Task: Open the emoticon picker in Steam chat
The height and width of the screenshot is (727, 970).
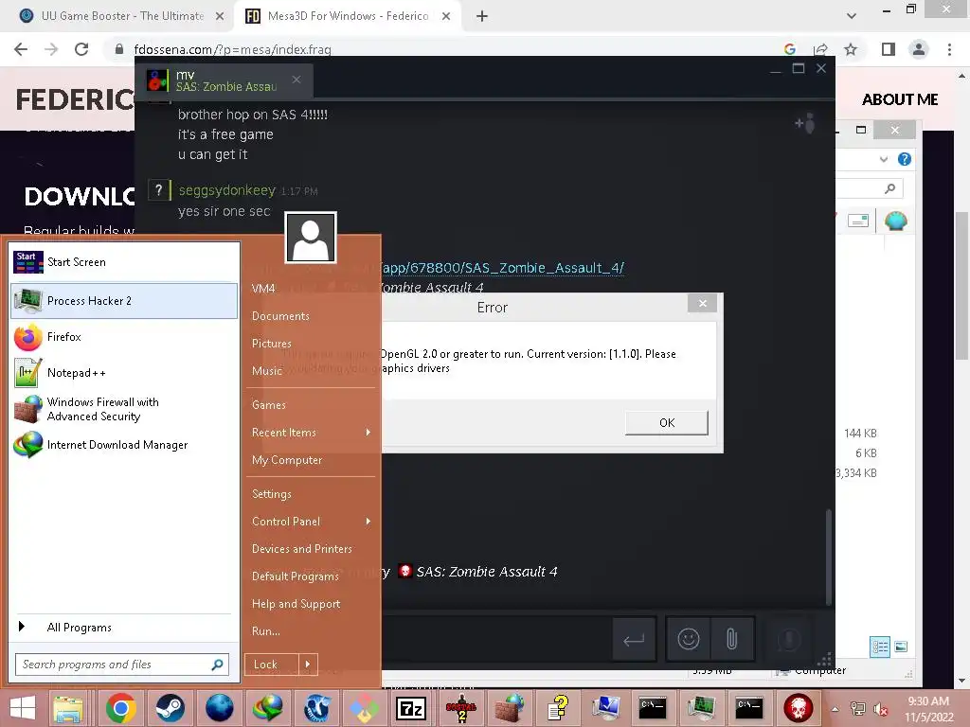Action: (688, 639)
